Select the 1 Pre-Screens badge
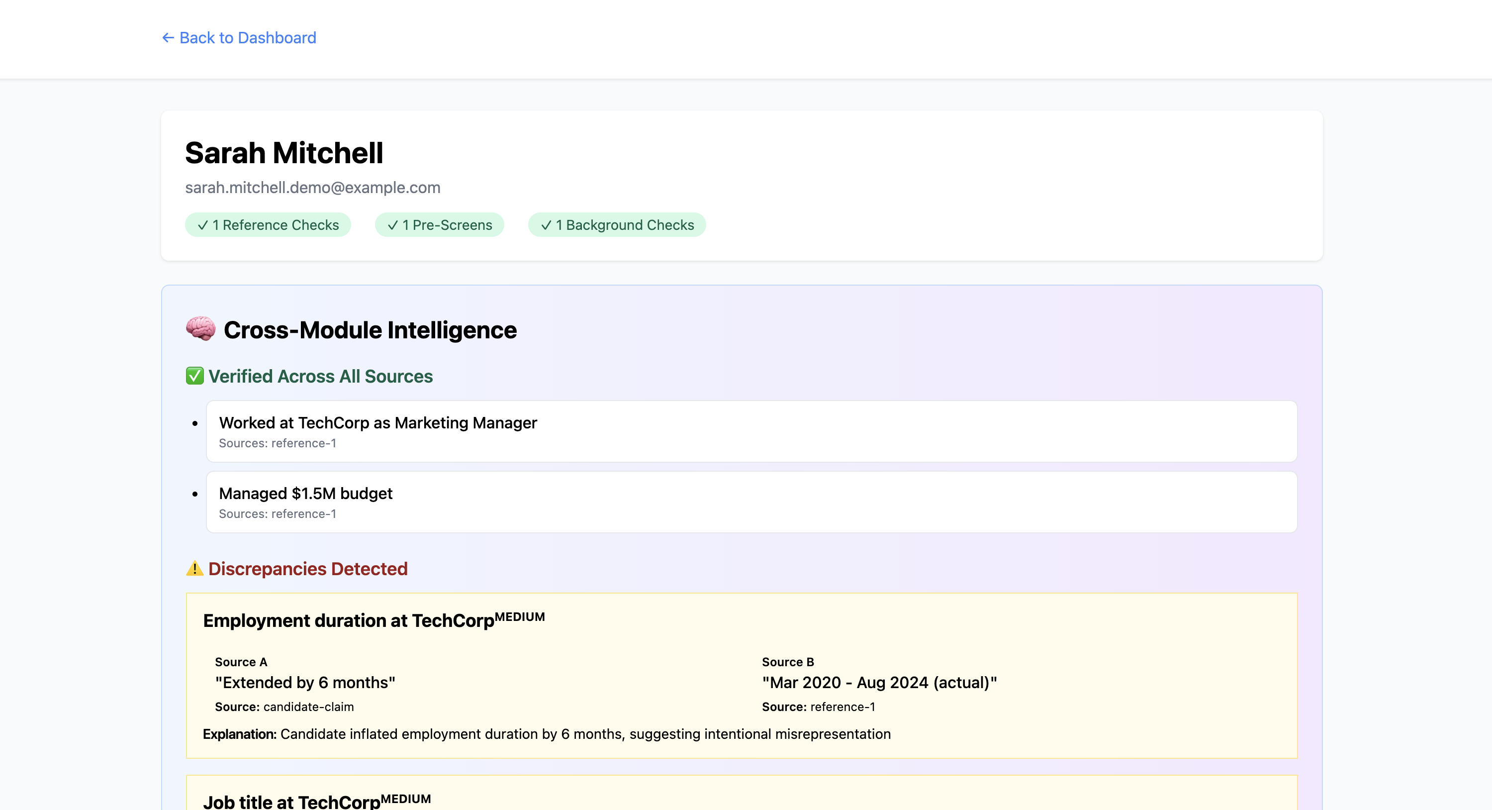1492x810 pixels. [x=439, y=225]
